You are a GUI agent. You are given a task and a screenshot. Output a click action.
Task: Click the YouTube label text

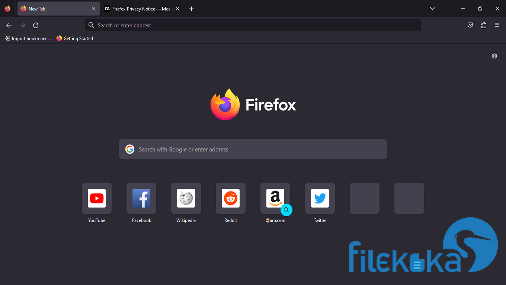[x=97, y=220]
